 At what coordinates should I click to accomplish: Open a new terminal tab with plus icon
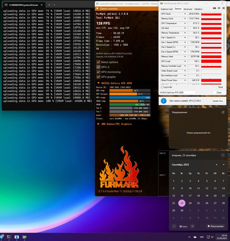click(x=49, y=5)
